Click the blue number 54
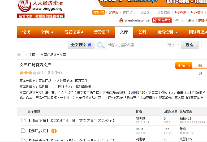The height and width of the screenshot is (142, 207). coord(200,74)
